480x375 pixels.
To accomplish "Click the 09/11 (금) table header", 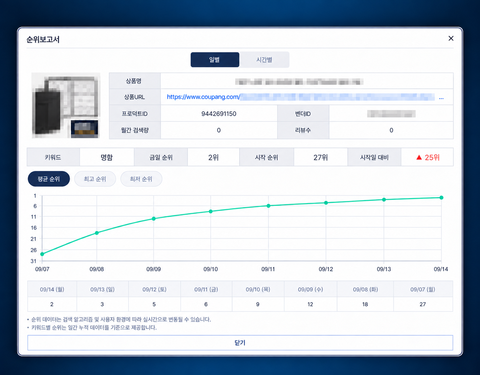I will [206, 289].
